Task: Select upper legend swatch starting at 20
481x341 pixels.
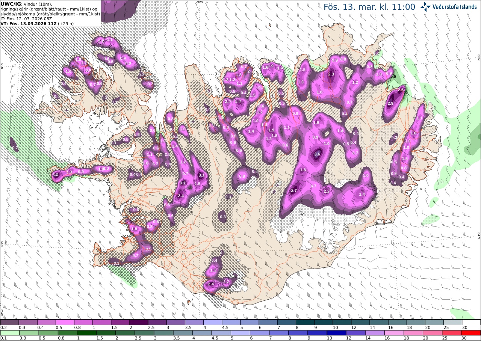Action: point(434,322)
